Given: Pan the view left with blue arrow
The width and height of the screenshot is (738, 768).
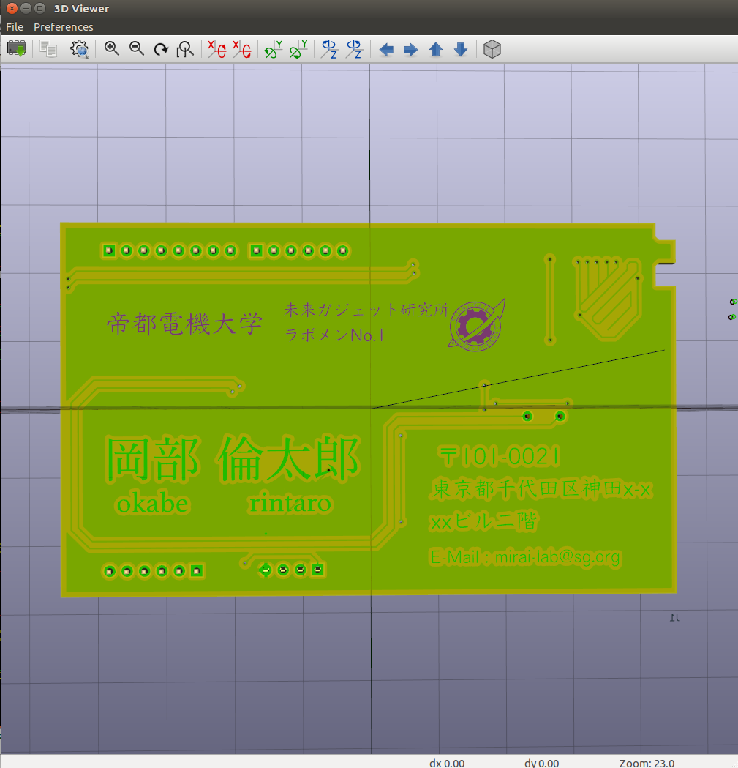Looking at the screenshot, I should 386,49.
